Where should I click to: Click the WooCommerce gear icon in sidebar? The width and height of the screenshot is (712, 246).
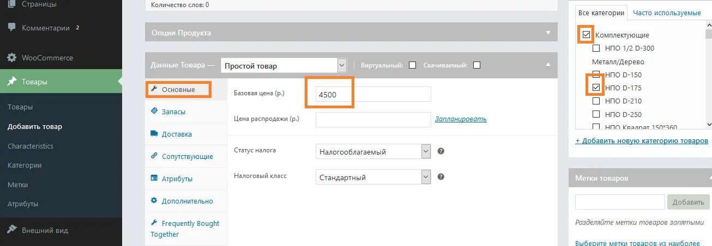[x=12, y=58]
